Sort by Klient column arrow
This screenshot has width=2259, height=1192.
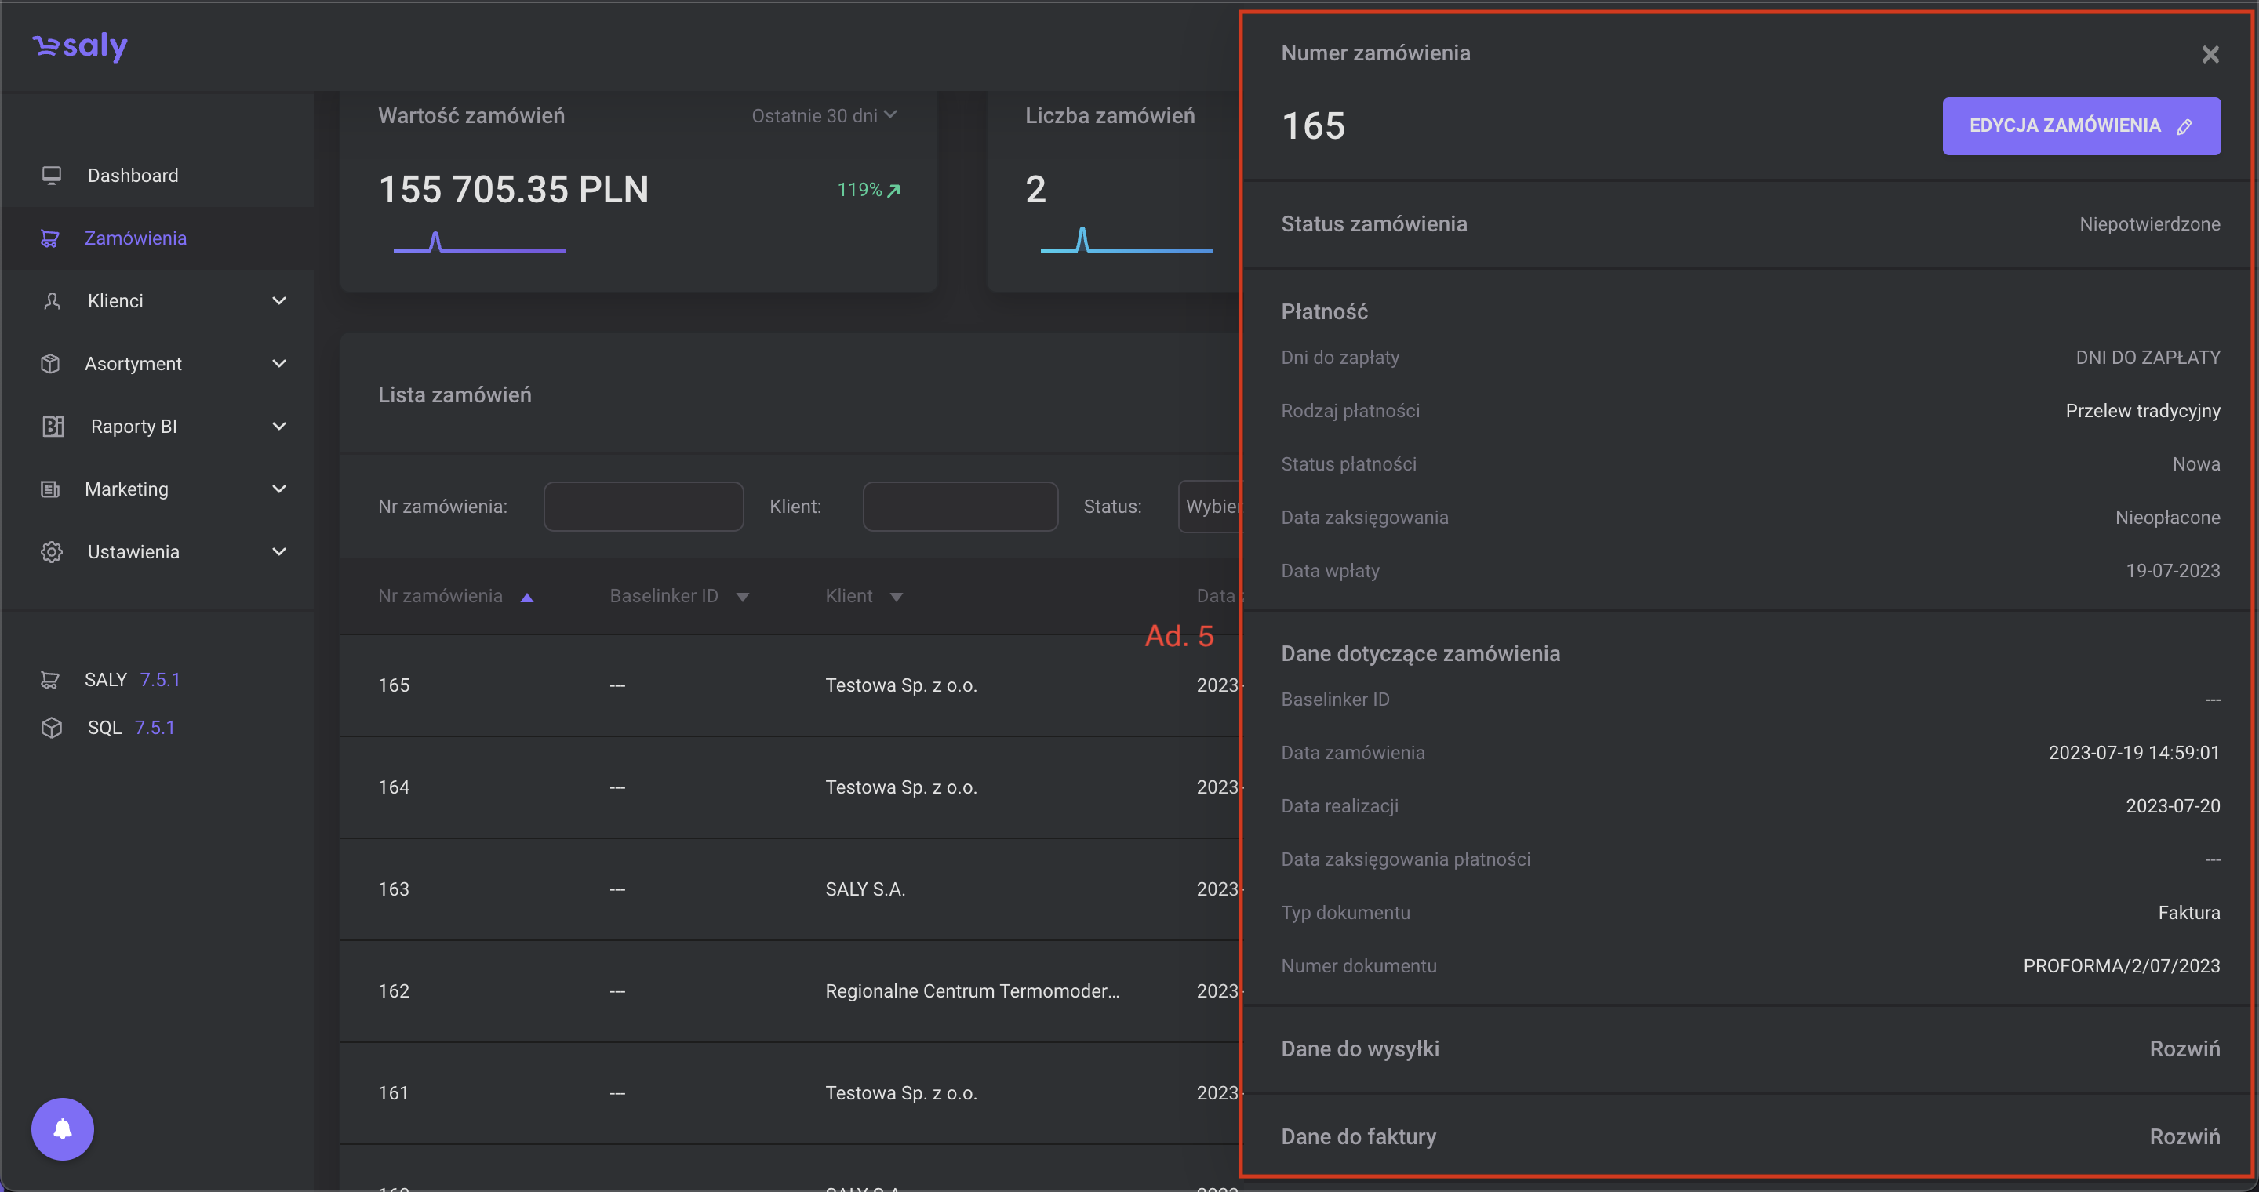tap(897, 597)
